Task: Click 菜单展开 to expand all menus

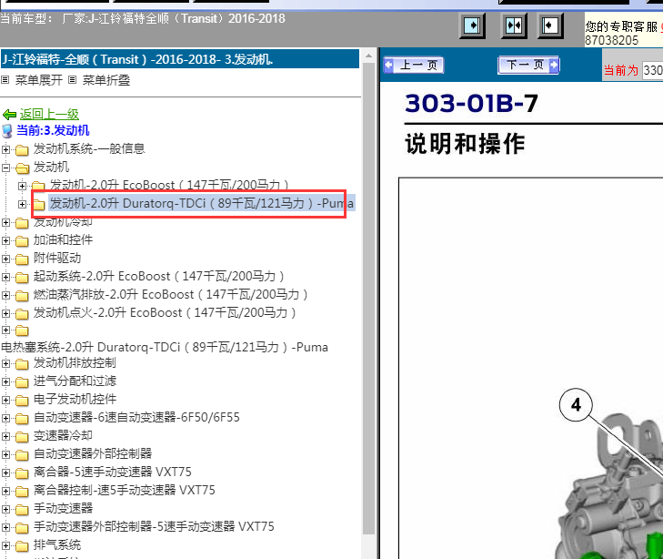Action: [x=38, y=80]
